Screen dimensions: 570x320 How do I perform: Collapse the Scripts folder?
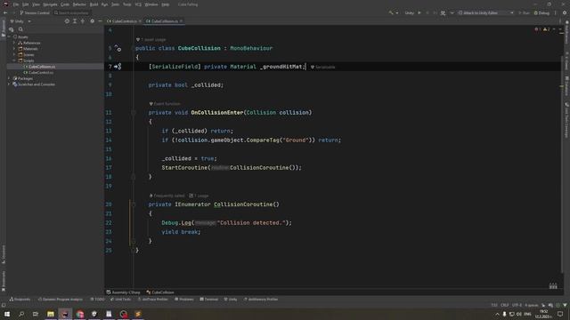[14, 60]
